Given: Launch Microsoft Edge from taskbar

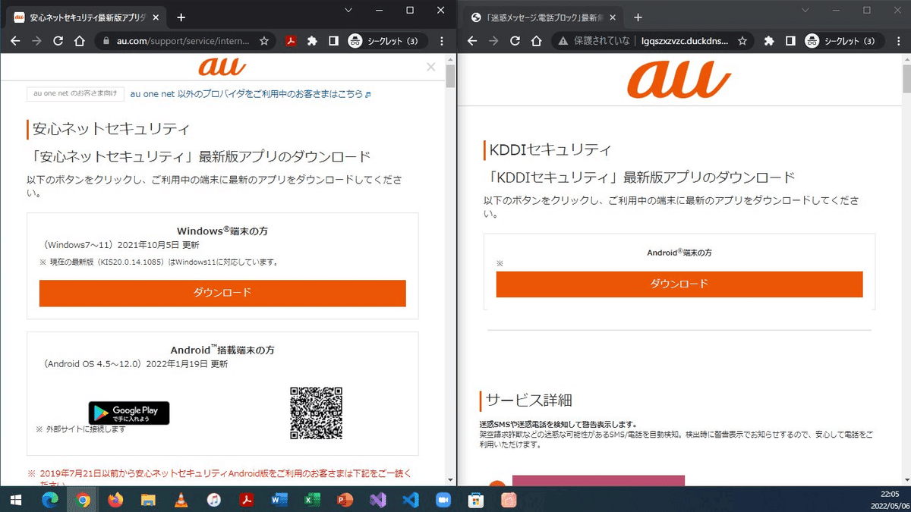Looking at the screenshot, I should 50,500.
